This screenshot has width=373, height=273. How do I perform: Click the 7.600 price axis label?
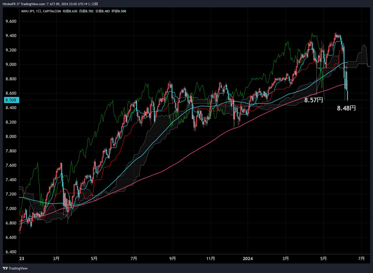click(11, 165)
